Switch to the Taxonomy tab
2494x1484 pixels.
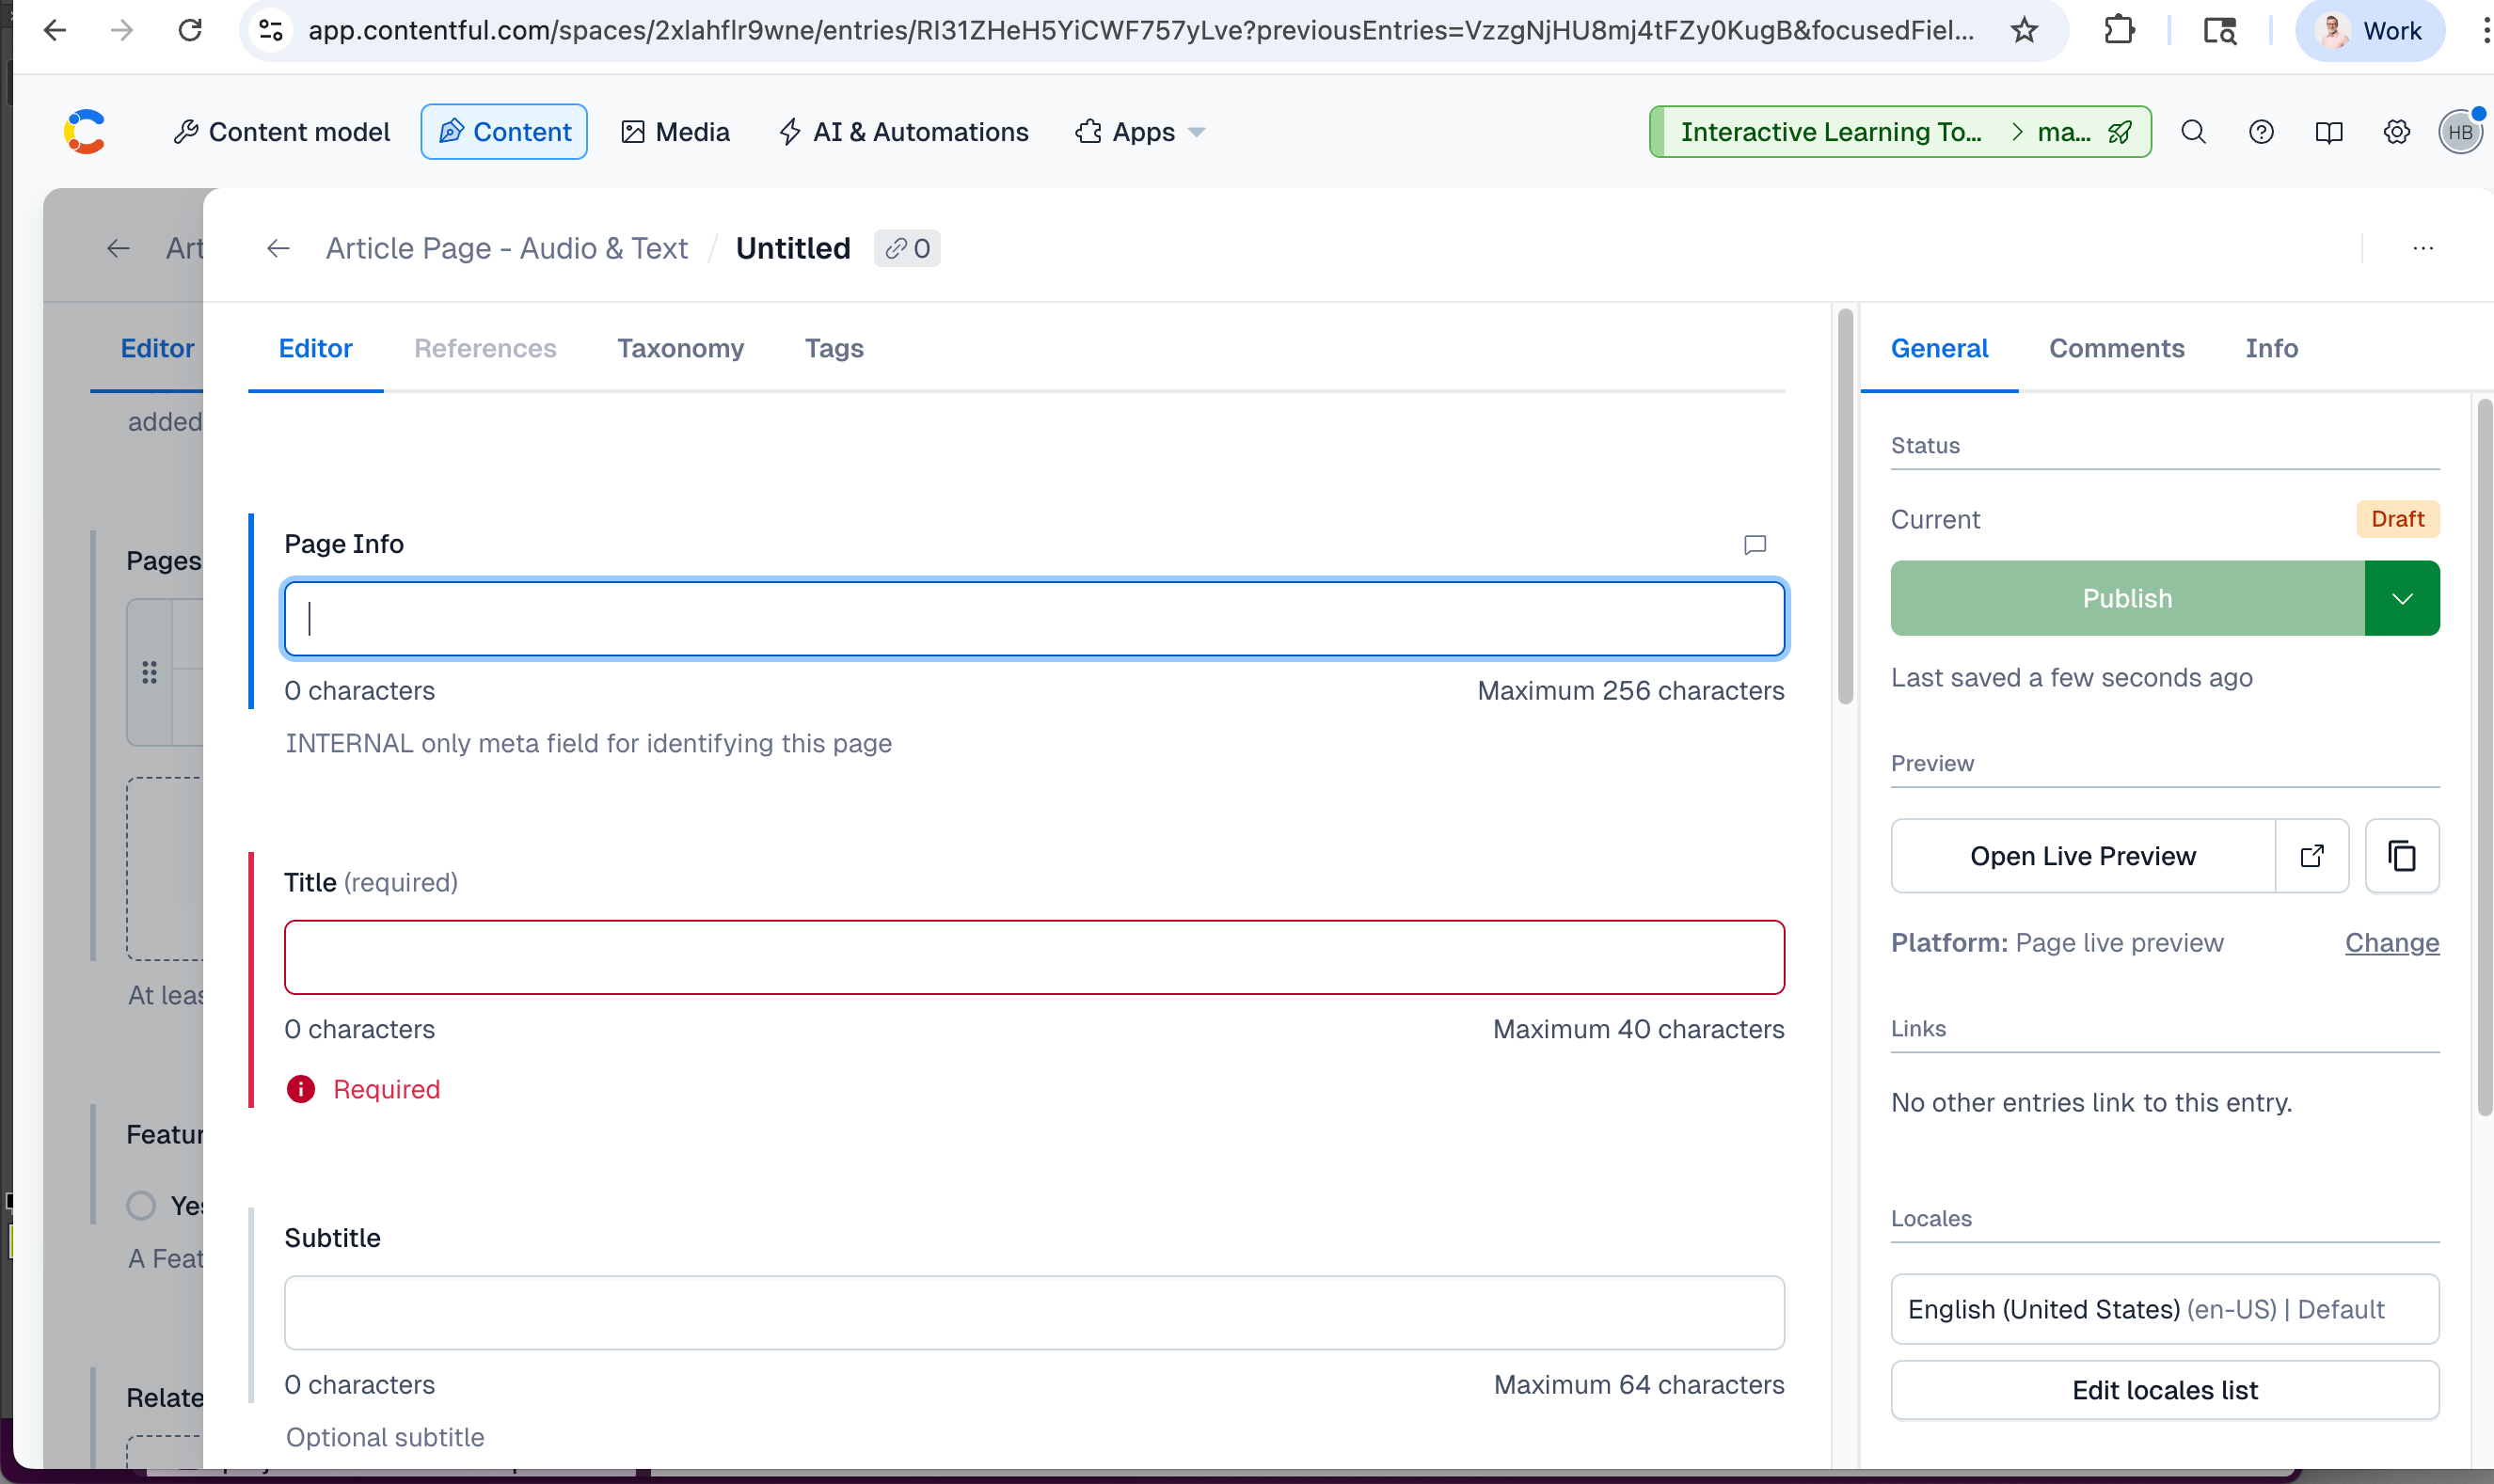[x=680, y=348]
